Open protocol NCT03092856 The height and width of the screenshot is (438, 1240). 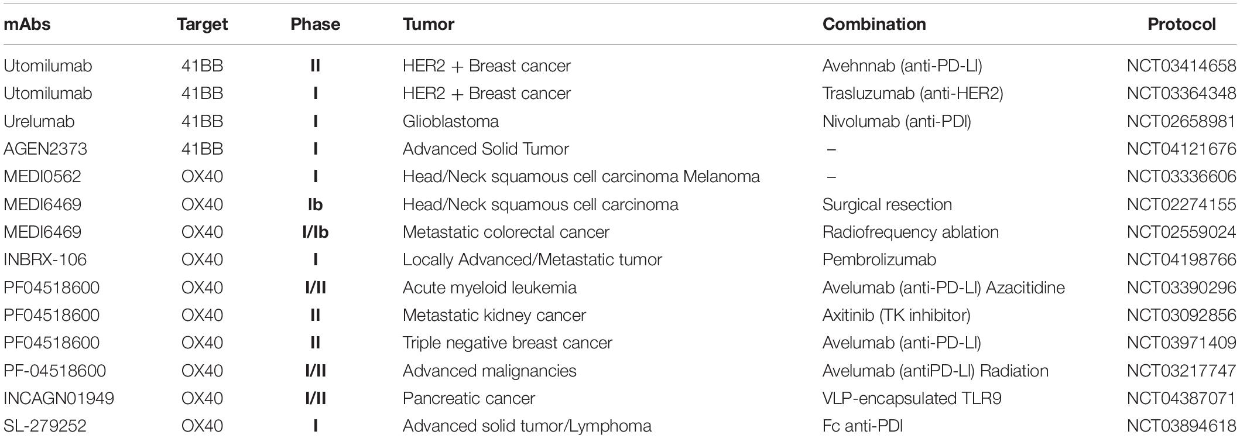[x=1181, y=315]
